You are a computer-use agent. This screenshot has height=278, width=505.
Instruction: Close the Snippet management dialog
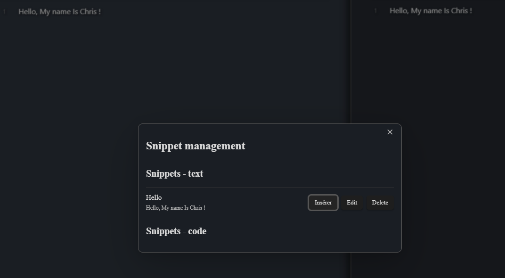(x=390, y=132)
